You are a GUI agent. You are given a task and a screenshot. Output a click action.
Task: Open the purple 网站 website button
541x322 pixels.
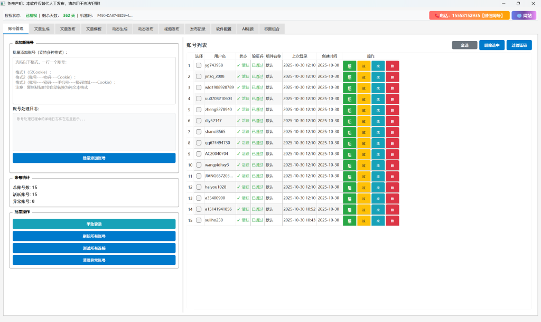coord(524,16)
